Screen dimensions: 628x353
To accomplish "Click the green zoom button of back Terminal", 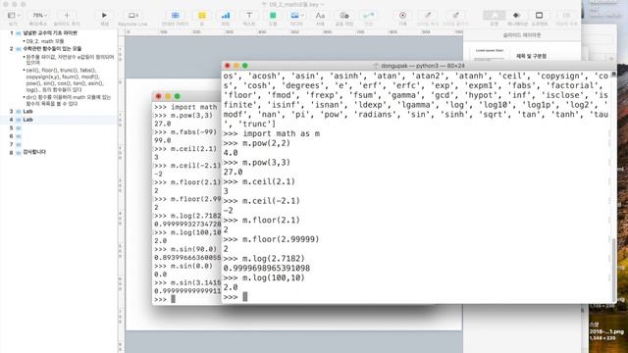I will [x=177, y=96].
